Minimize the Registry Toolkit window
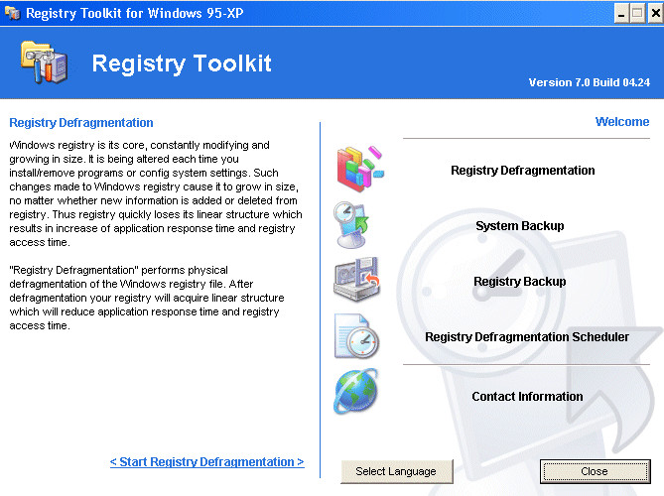 click(620, 14)
